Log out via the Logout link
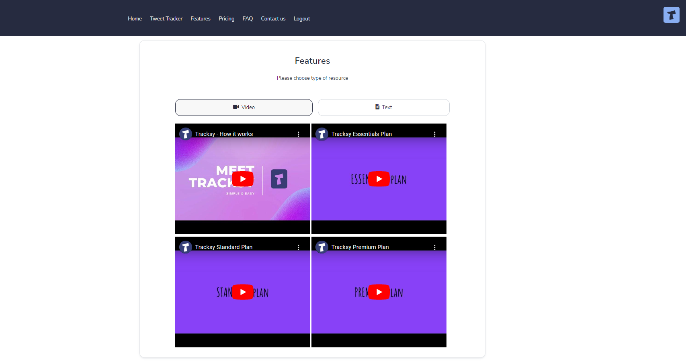This screenshot has width=686, height=361. tap(302, 18)
